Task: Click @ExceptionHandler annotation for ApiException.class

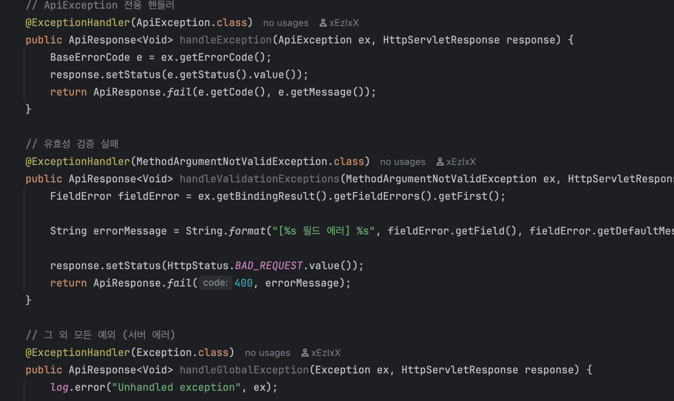Action: [78, 22]
